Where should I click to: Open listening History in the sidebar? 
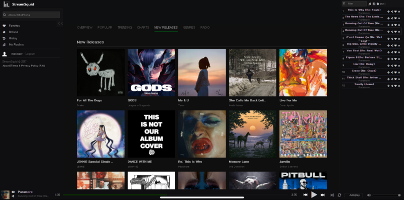[x=13, y=38]
